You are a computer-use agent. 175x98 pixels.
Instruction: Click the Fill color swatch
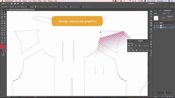(x=2, y=46)
